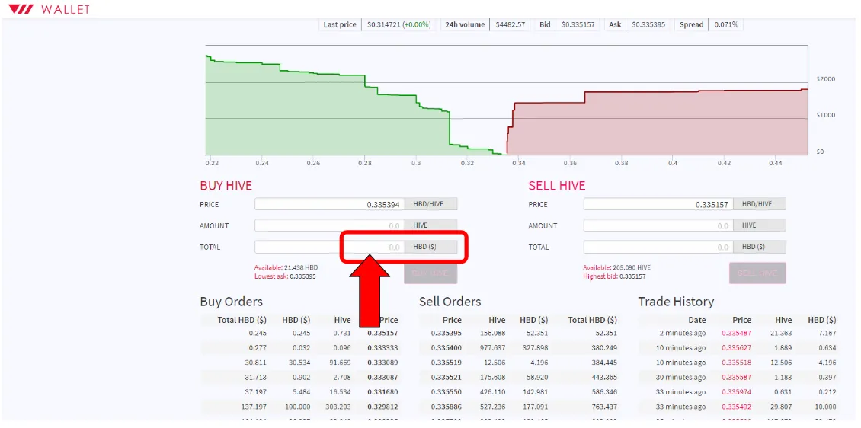Select sell order at price 0.335400

tap(520, 348)
